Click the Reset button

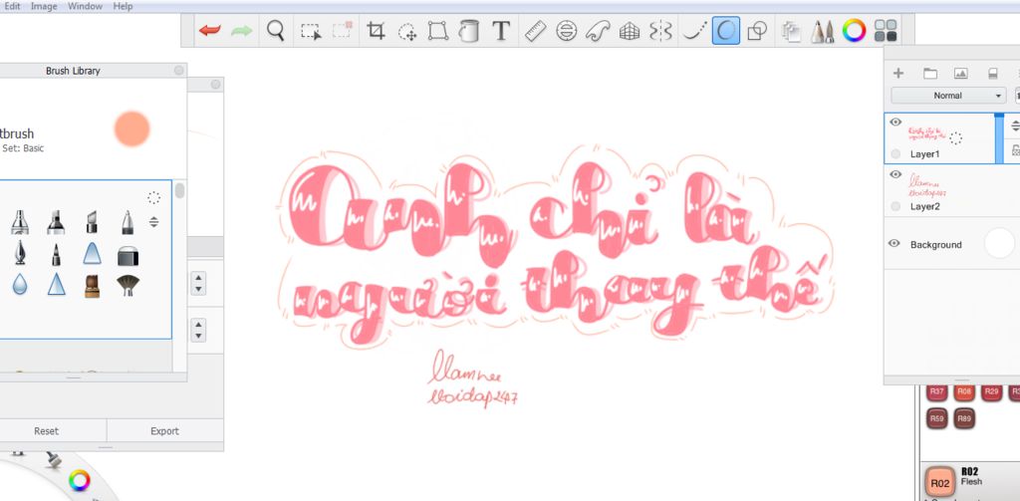click(46, 430)
